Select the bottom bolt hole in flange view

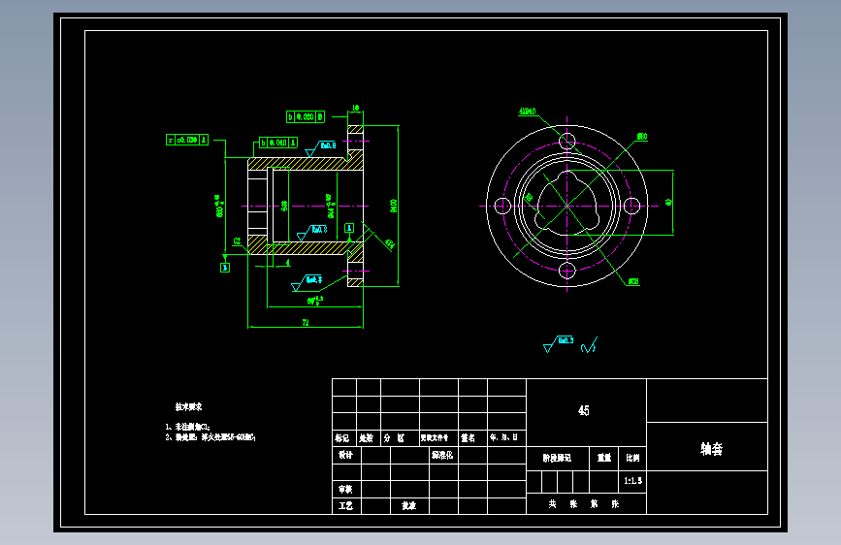click(x=566, y=271)
